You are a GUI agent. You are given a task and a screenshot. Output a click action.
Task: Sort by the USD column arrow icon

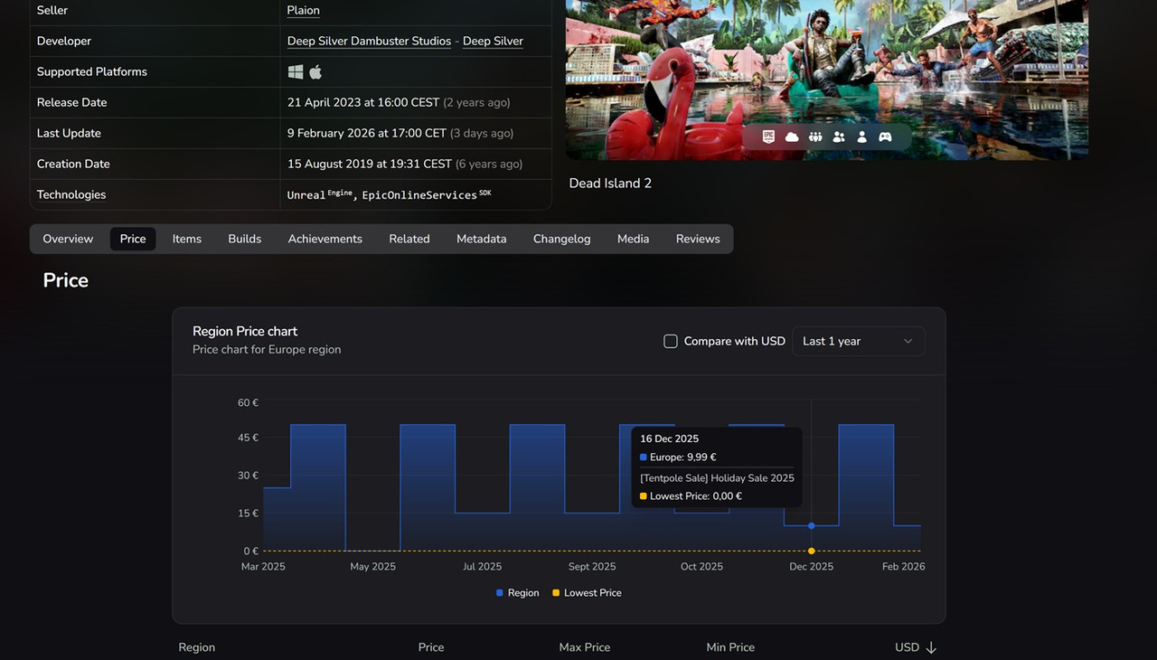[931, 647]
